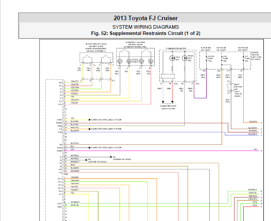Select spiral cable squib on YEL/BLK pin 1

[x=120, y=61]
